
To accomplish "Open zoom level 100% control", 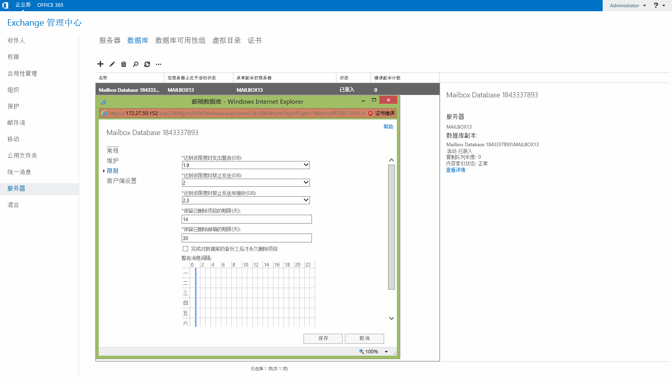I will click(x=369, y=351).
